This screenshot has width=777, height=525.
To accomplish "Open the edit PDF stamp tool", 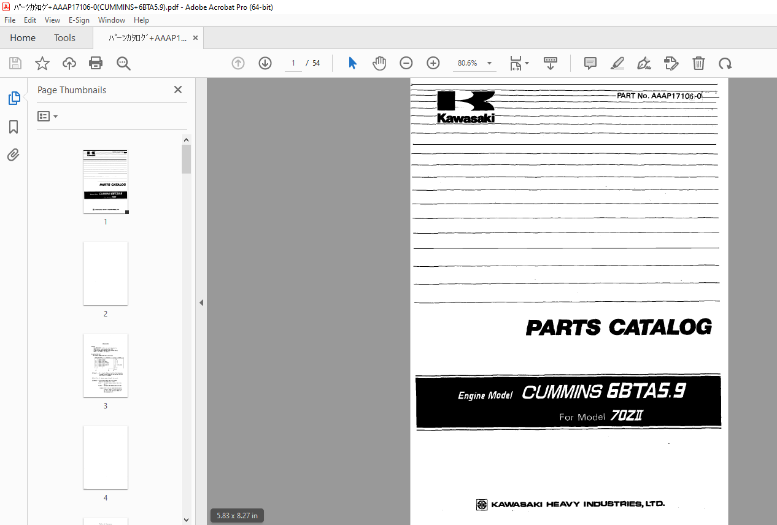I will 671,63.
